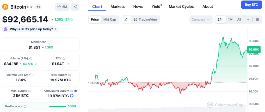The image size is (265, 112).
Task: Click Circulating supply verified badge icon
Action: pos(76,91)
